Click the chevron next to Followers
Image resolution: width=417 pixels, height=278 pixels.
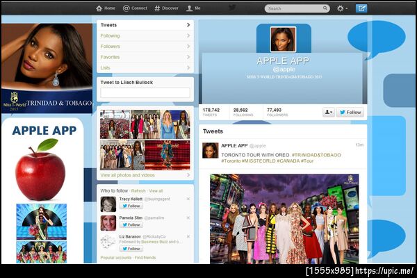click(188, 47)
